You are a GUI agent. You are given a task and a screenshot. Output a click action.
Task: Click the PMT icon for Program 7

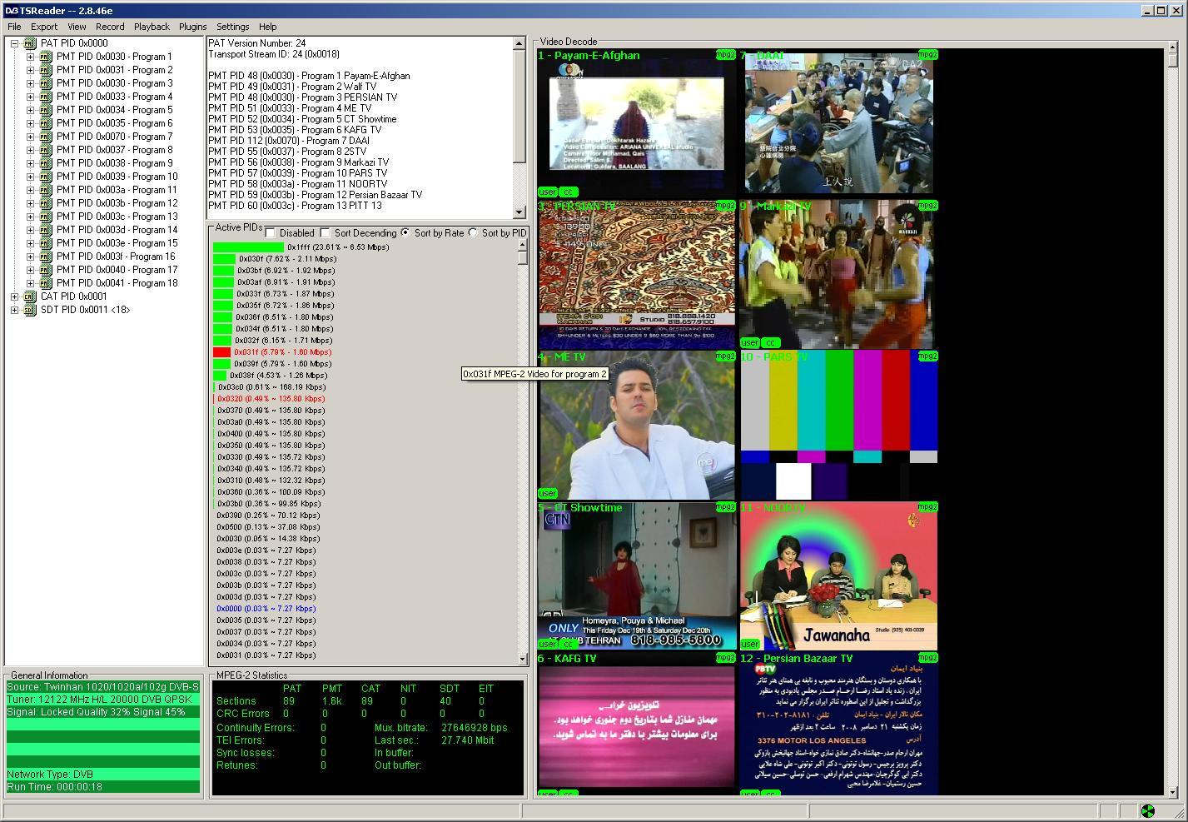[46, 137]
